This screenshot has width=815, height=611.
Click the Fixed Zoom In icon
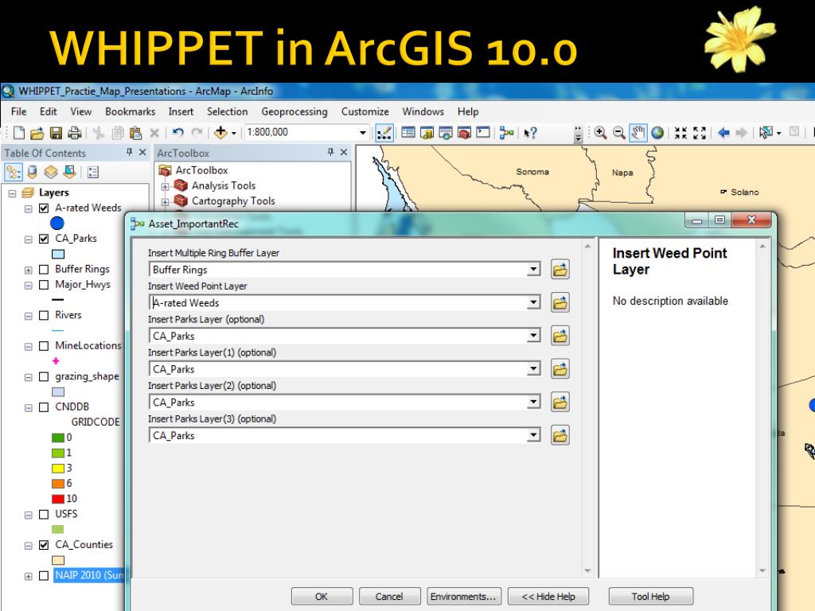[681, 133]
